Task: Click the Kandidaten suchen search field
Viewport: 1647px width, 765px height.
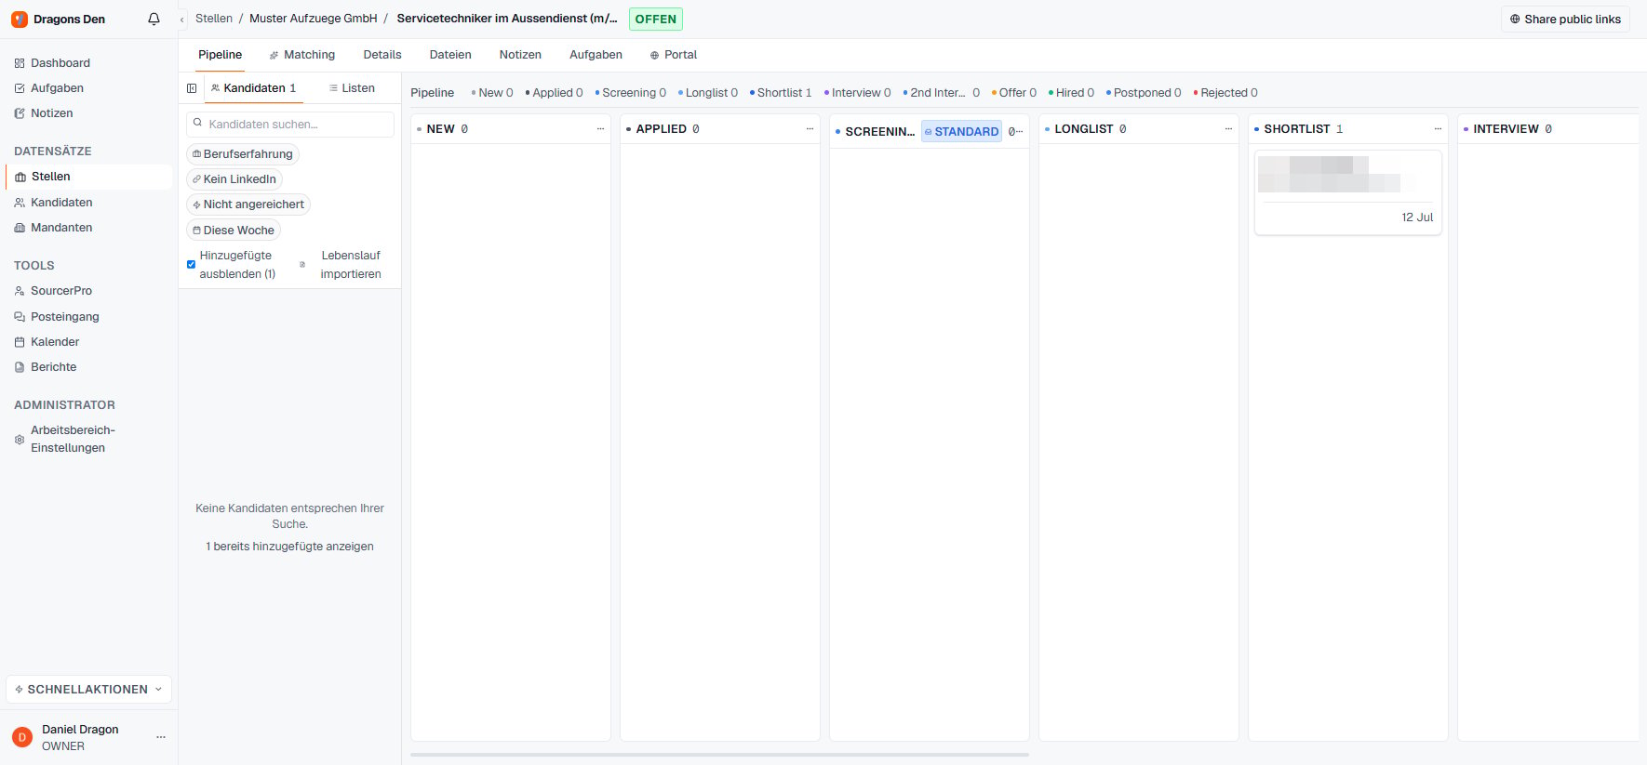Action: click(x=290, y=125)
